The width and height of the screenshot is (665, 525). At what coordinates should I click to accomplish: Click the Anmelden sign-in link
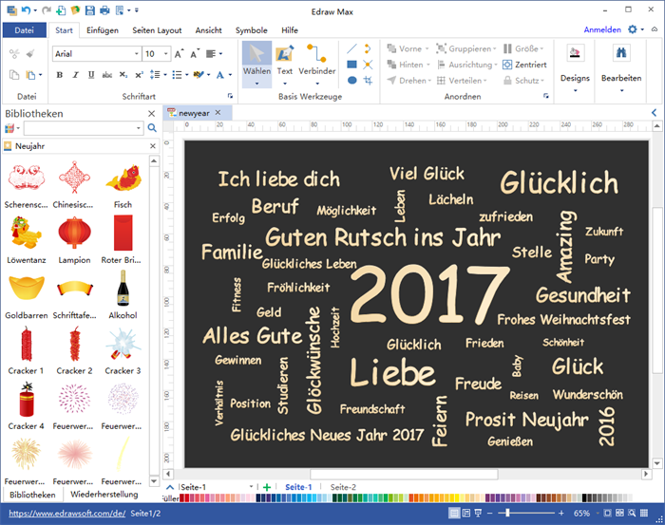click(x=602, y=29)
